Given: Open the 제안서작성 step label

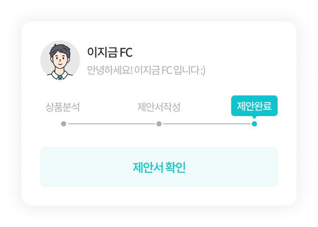Looking at the screenshot, I should coord(159,107).
